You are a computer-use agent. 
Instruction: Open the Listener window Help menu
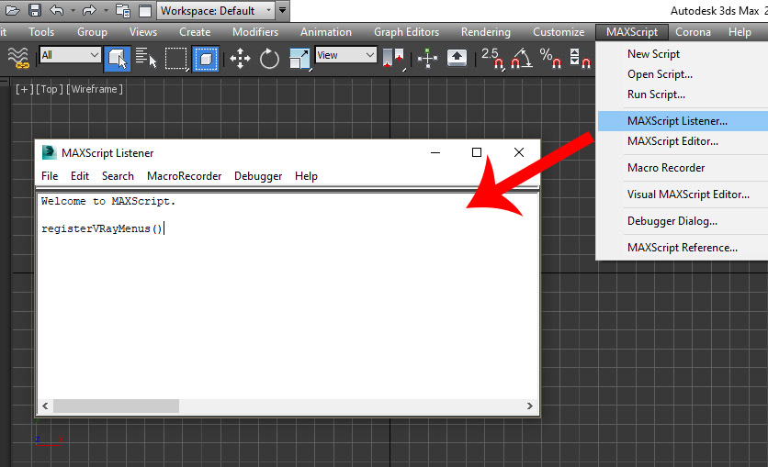306,176
